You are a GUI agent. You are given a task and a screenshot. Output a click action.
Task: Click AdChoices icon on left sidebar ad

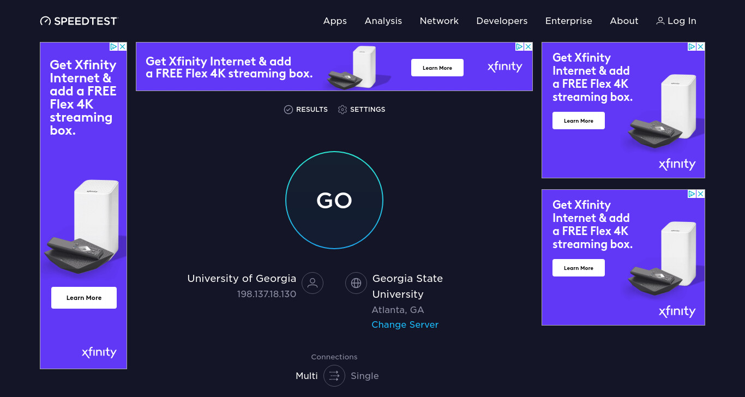(114, 47)
